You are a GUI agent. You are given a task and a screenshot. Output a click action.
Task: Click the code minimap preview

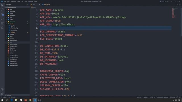175,13
